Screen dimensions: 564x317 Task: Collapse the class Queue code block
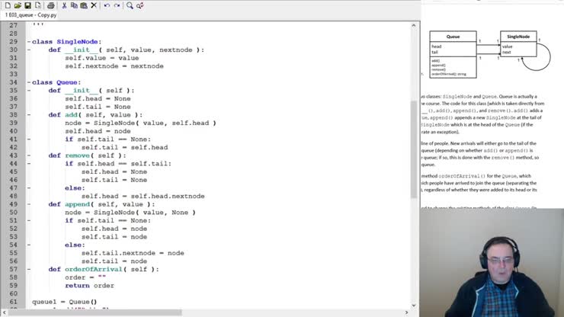29,82
